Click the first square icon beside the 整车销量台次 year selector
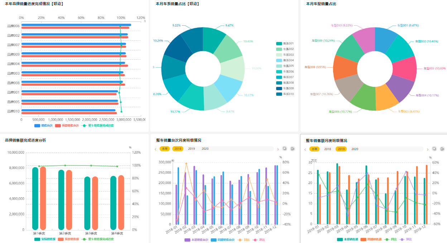The width and height of the screenshot is (447, 243). [x=285, y=149]
